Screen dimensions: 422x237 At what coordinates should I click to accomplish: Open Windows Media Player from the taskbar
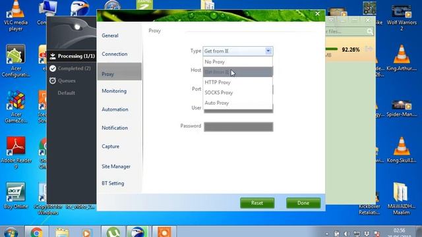[86, 232]
